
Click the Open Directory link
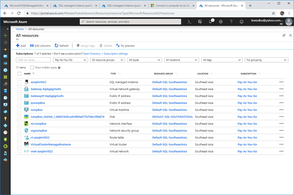pyautogui.click(x=92, y=54)
